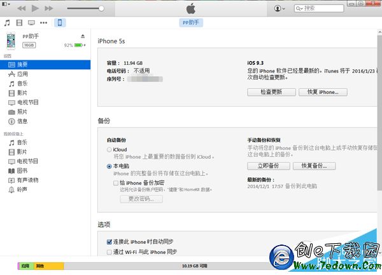Select iCloud backup radio button
This screenshot has height=275, width=382.
tap(110, 150)
